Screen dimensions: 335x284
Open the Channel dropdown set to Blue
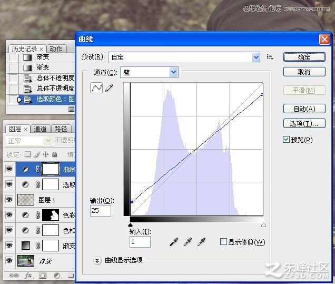click(x=149, y=72)
